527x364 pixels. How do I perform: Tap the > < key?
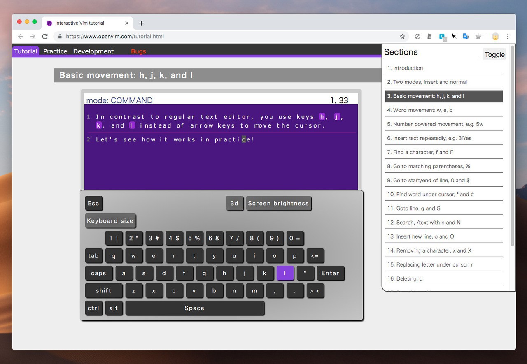pyautogui.click(x=315, y=290)
